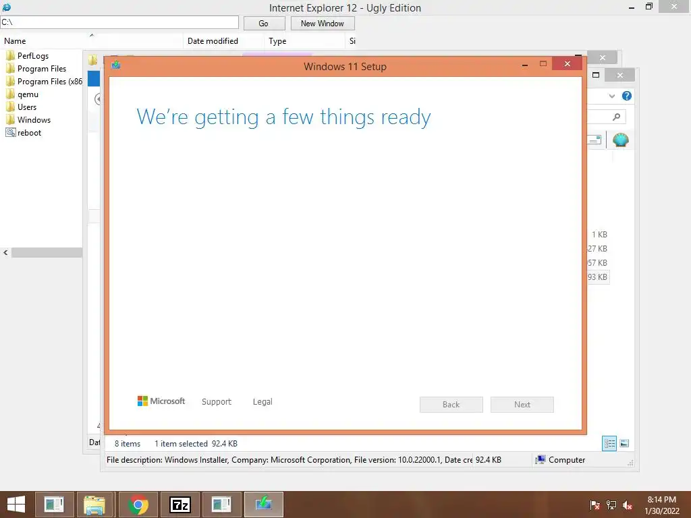Close the Windows 11 Setup window
The width and height of the screenshot is (691, 518).
click(567, 64)
